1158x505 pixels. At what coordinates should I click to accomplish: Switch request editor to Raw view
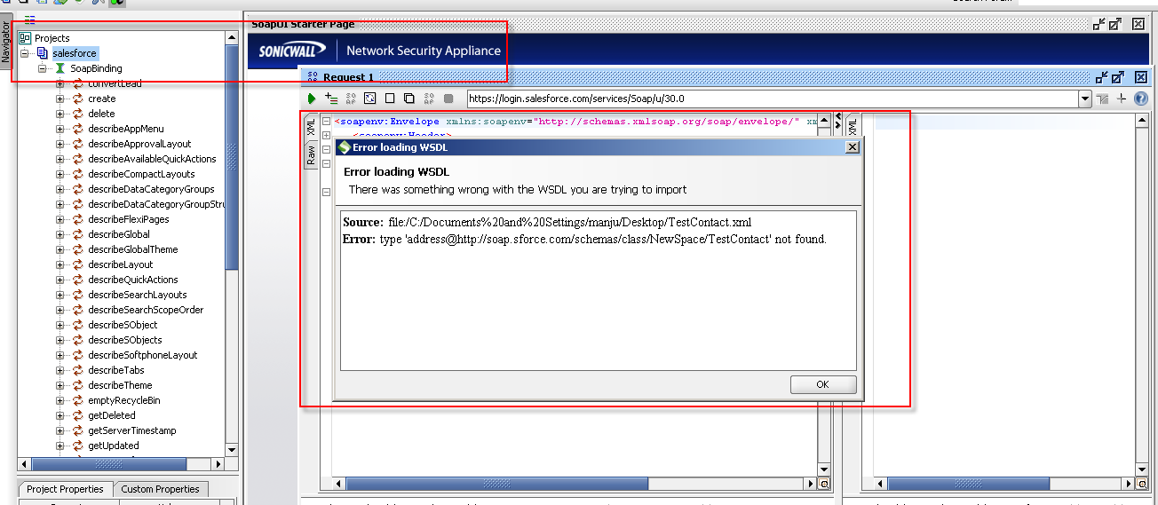click(x=311, y=157)
